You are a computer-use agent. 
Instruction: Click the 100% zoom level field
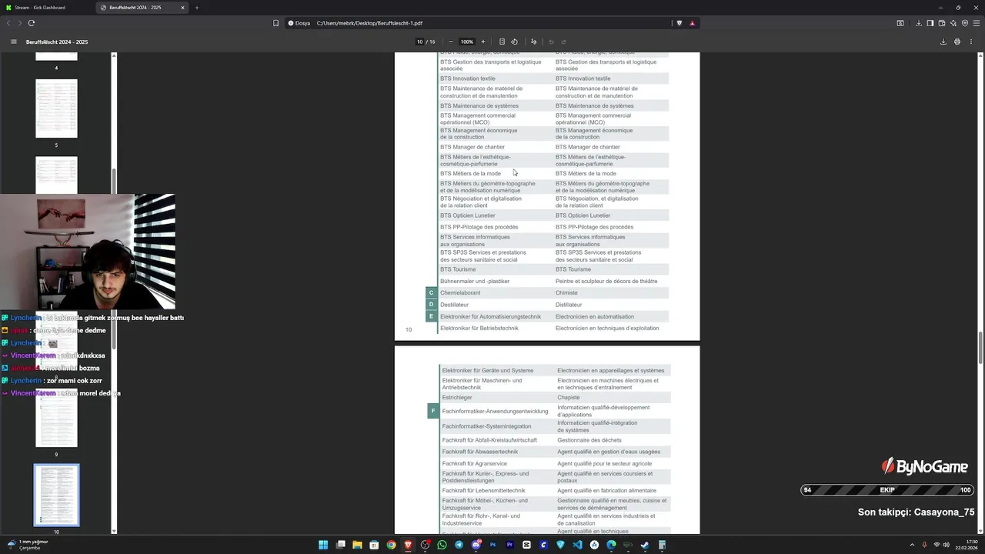467,42
